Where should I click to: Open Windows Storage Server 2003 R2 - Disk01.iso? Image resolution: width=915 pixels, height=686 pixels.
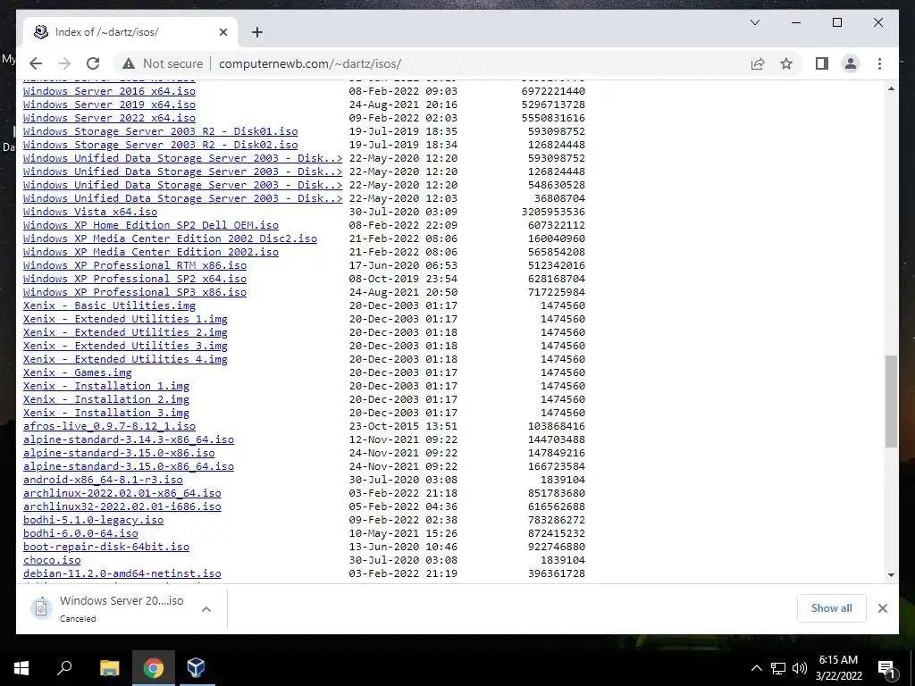click(161, 131)
